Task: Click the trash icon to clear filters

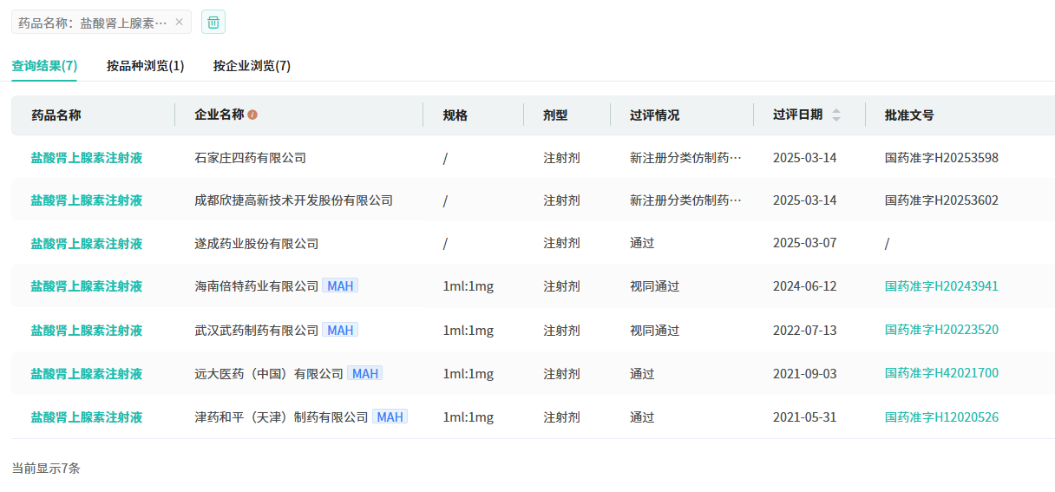Action: (213, 23)
